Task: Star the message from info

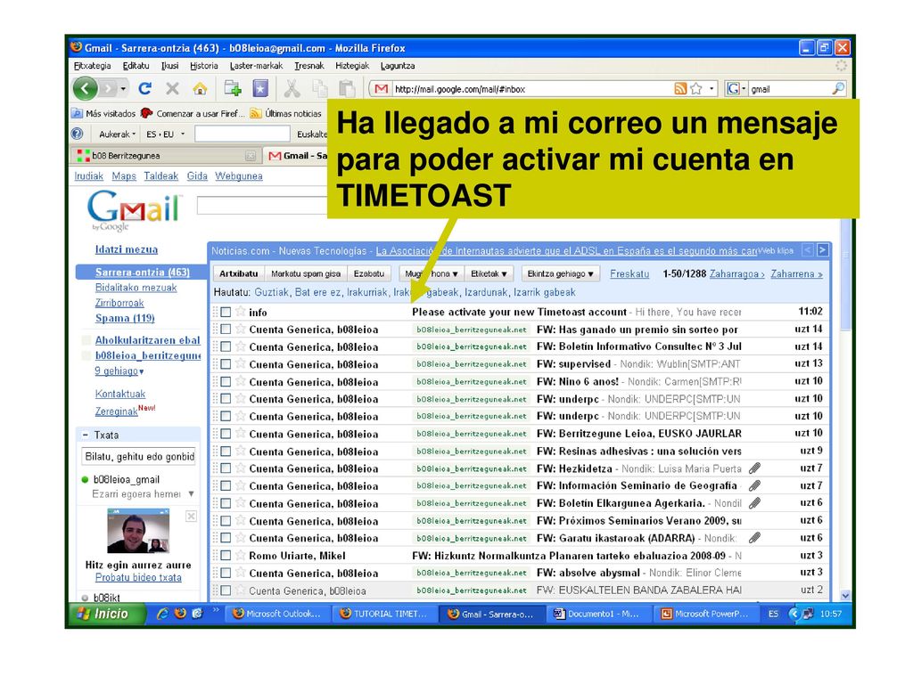Action: (x=241, y=312)
